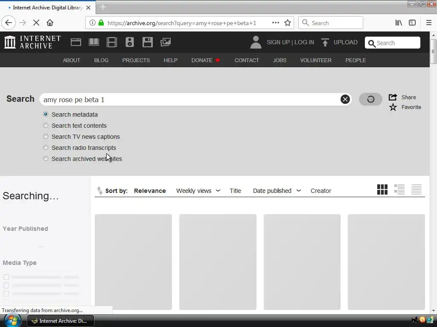The image size is (437, 327).
Task: Open the Video film-strip icon
Action: coord(112,42)
